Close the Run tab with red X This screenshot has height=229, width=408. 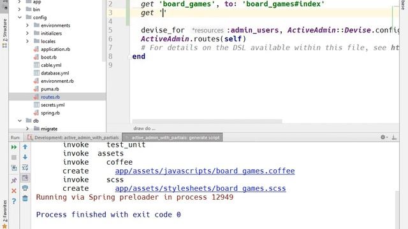pos(14,191)
